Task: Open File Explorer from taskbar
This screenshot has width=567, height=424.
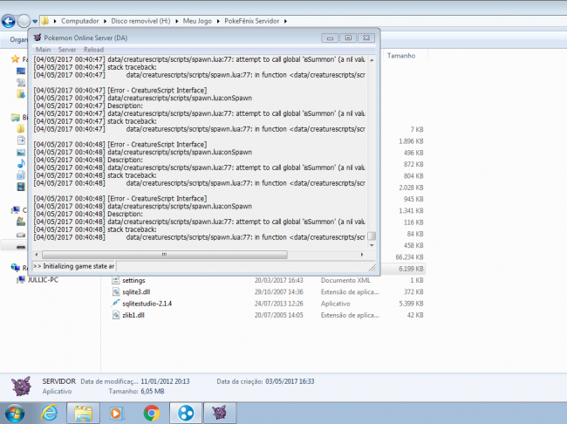Action: click(x=83, y=414)
